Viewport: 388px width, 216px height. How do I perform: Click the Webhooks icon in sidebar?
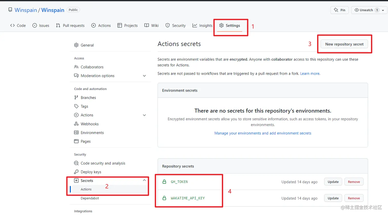click(76, 124)
